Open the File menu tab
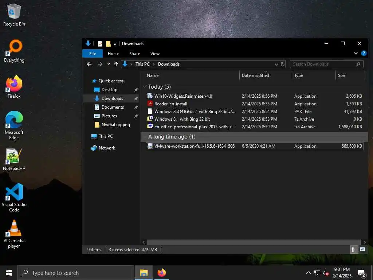The height and width of the screenshot is (280, 373). (93, 54)
